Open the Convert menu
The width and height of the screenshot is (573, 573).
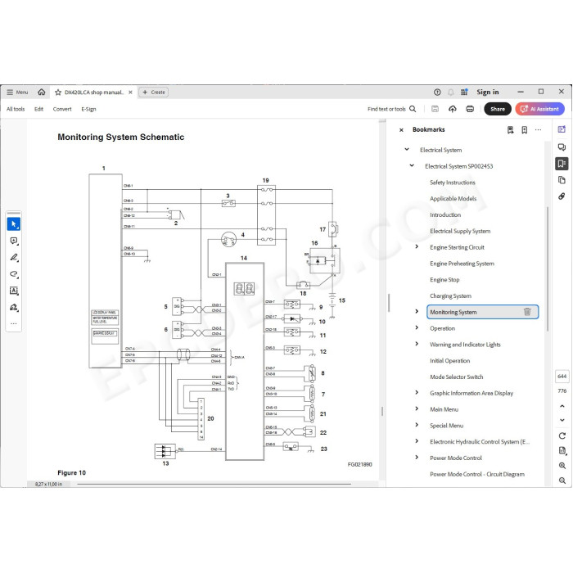[62, 109]
